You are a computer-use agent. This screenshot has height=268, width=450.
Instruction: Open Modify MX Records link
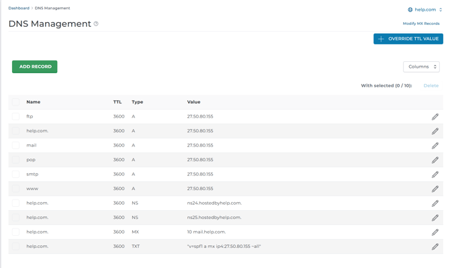click(421, 24)
